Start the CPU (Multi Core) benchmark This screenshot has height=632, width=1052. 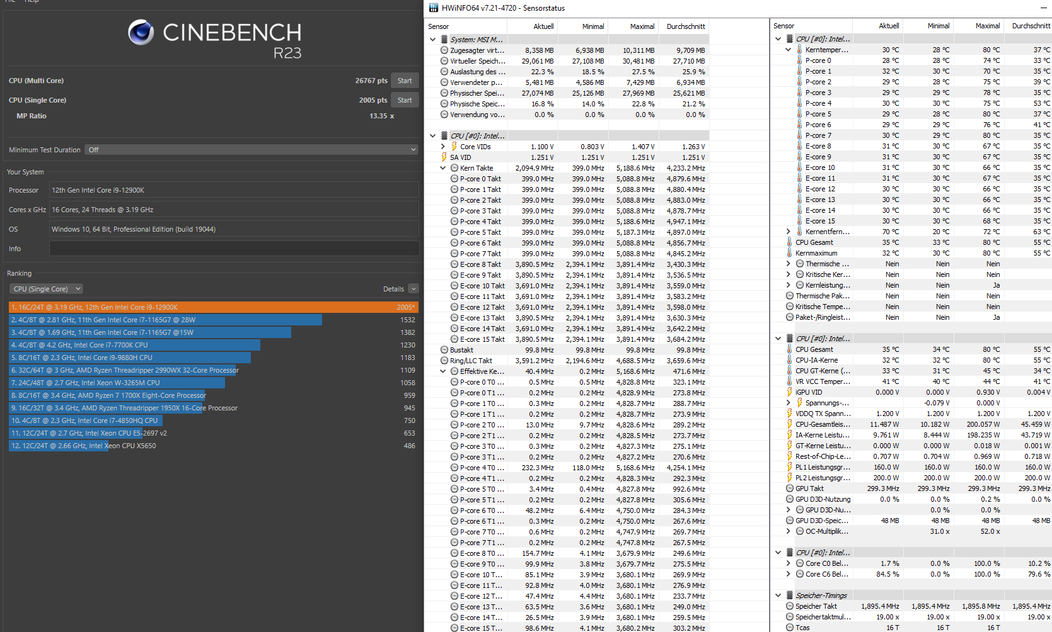click(x=405, y=81)
